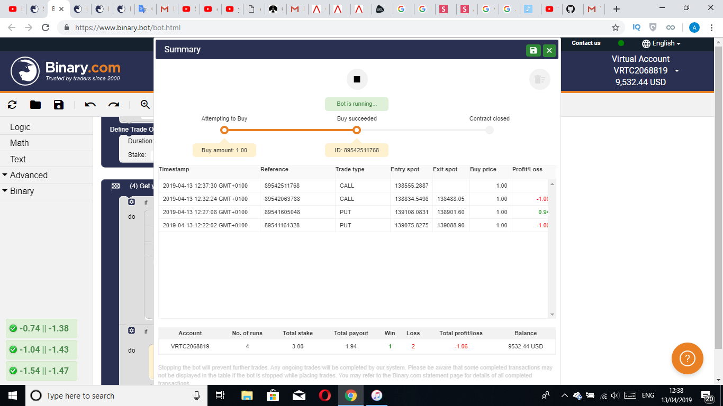Click the green save icon in Summary header
This screenshot has width=723, height=406.
coord(534,49)
